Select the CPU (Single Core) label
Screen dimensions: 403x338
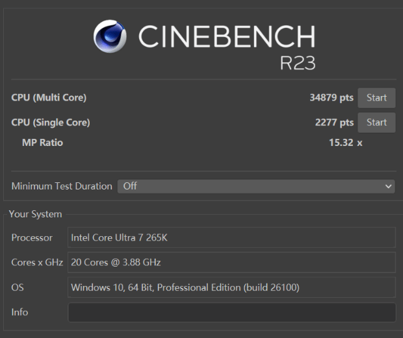pyautogui.click(x=51, y=122)
